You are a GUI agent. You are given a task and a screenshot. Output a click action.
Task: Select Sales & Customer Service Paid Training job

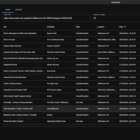pyautogui.click(x=24, y=71)
